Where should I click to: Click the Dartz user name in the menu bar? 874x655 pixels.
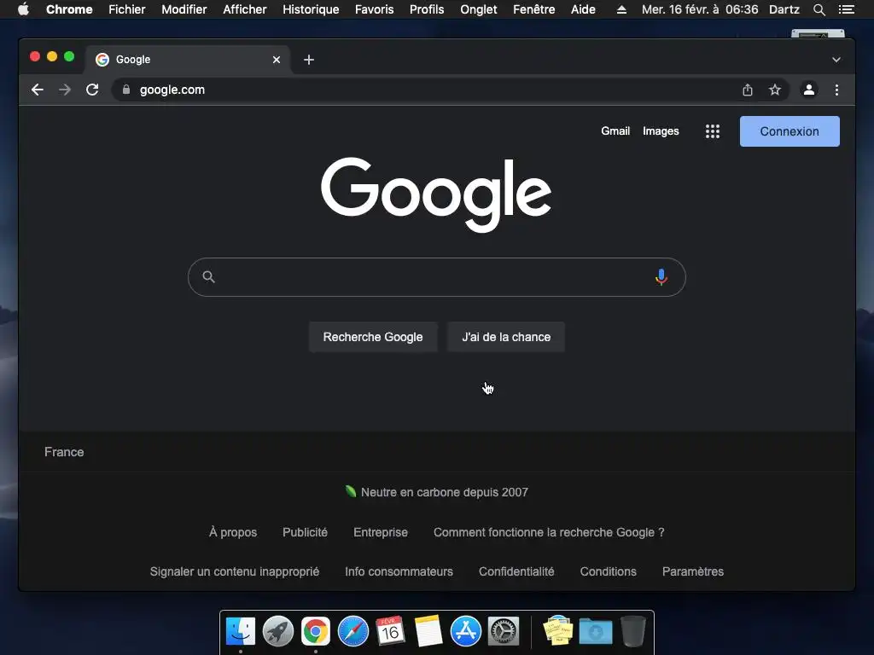[x=784, y=9]
